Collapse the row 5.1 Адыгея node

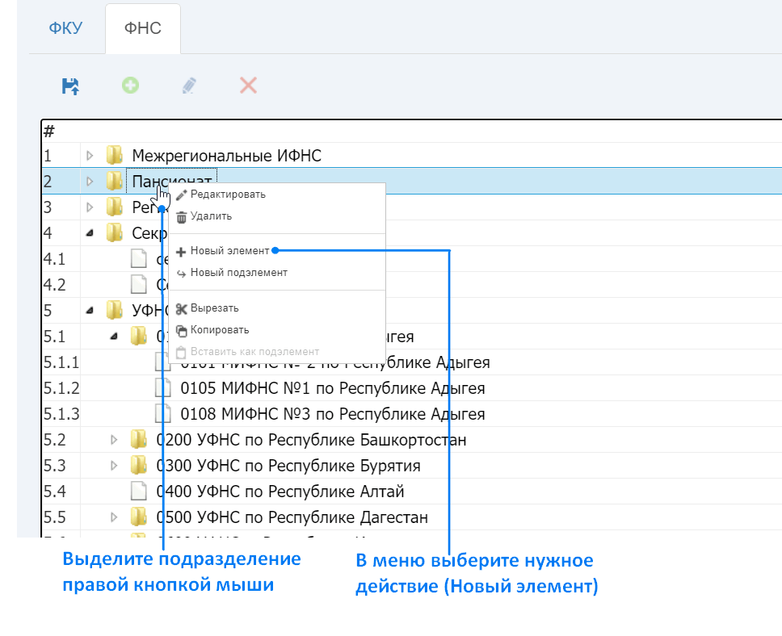click(114, 337)
